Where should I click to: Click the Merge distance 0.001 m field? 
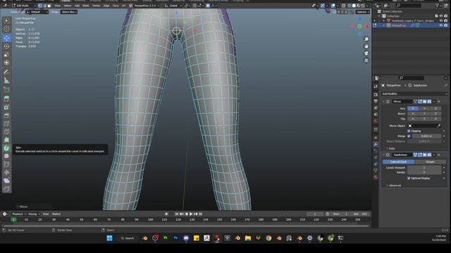[426, 136]
